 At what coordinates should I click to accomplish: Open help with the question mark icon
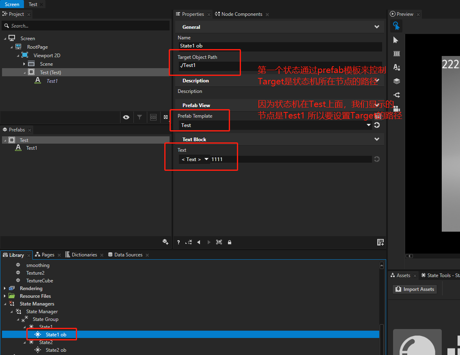[178, 242]
